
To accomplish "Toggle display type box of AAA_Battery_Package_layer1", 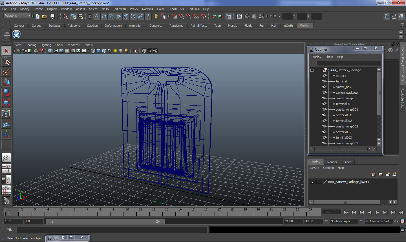I will click(x=319, y=182).
